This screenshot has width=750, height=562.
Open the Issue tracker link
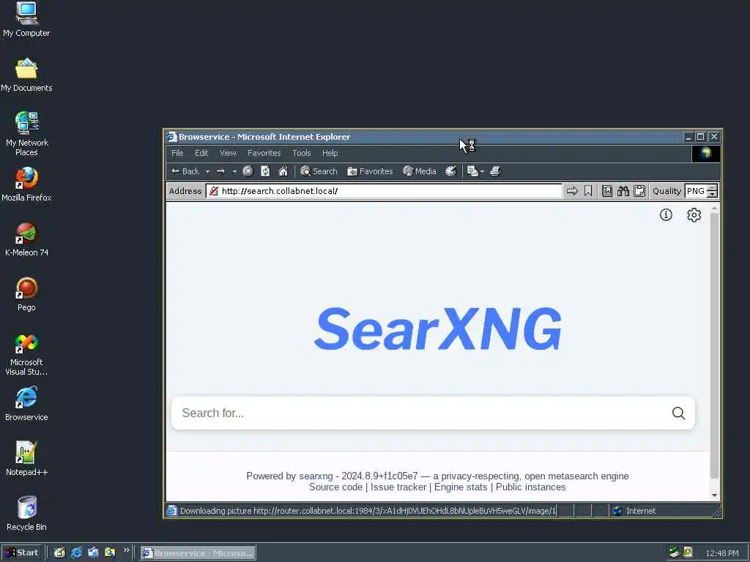point(398,487)
